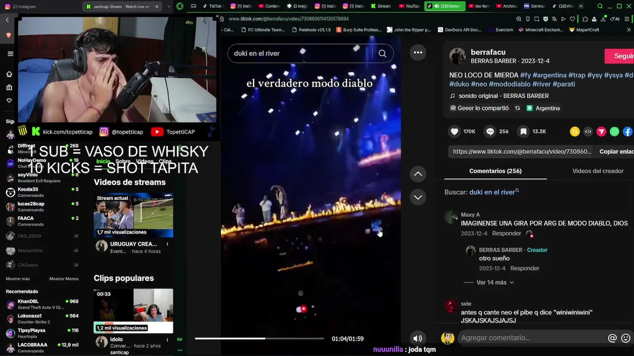This screenshot has width=634, height=356.
Task: Open KhanDBL recommended channel
Action: pos(42,304)
